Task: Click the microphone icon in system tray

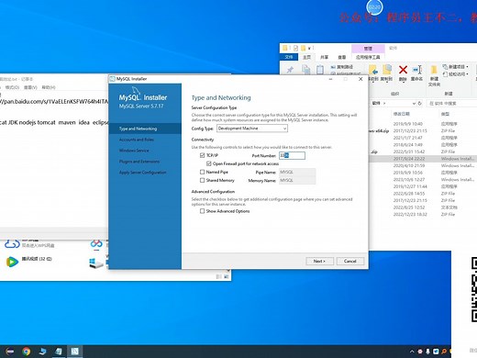Action: tap(427, 352)
